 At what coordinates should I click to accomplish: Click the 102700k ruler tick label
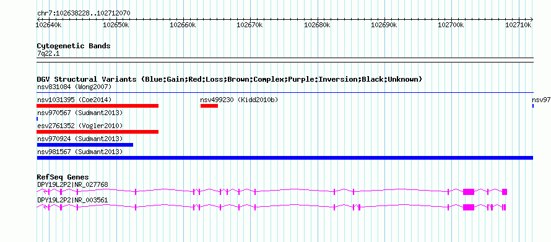click(451, 25)
